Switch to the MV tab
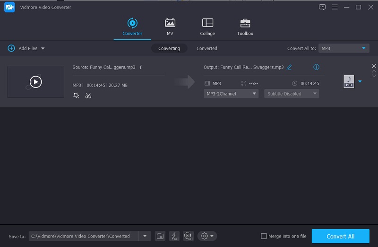The width and height of the screenshot is (378, 247). pyautogui.click(x=170, y=27)
